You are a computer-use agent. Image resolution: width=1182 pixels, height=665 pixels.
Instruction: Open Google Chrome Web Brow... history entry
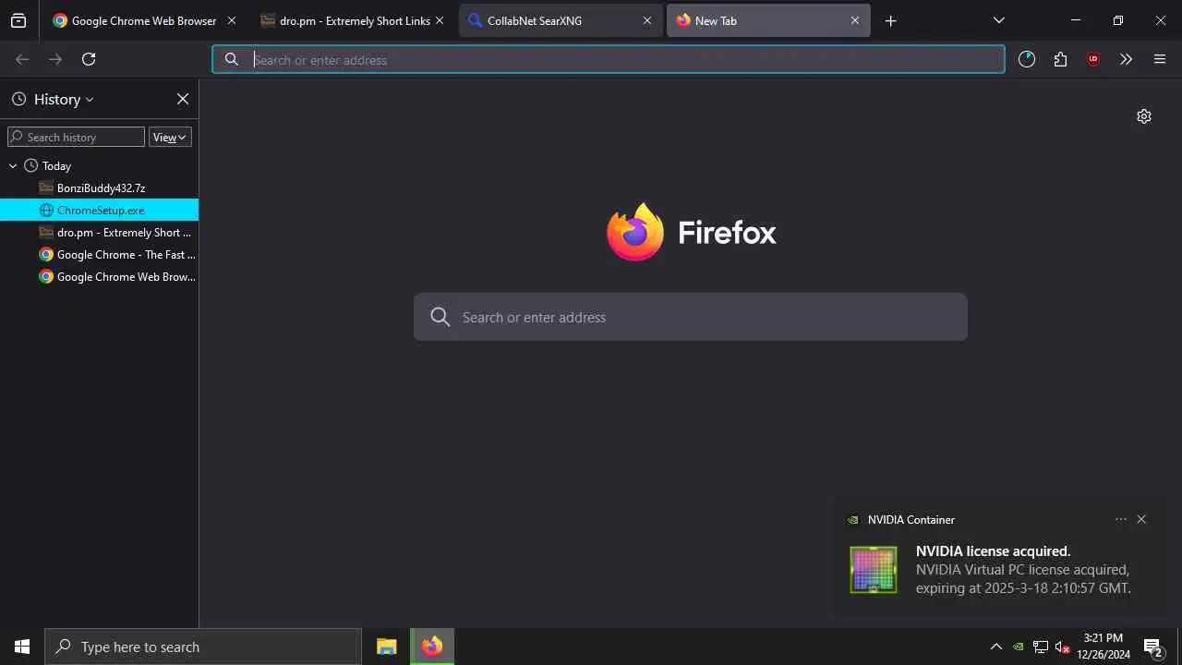[x=99, y=276]
